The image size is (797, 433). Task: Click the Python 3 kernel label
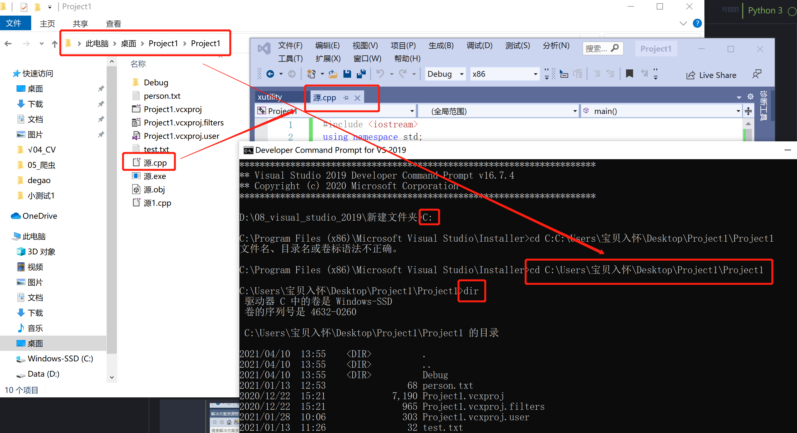(765, 11)
